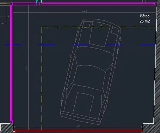
Task: Click the car's right side mirror
Action: pyautogui.click(x=114, y=65)
